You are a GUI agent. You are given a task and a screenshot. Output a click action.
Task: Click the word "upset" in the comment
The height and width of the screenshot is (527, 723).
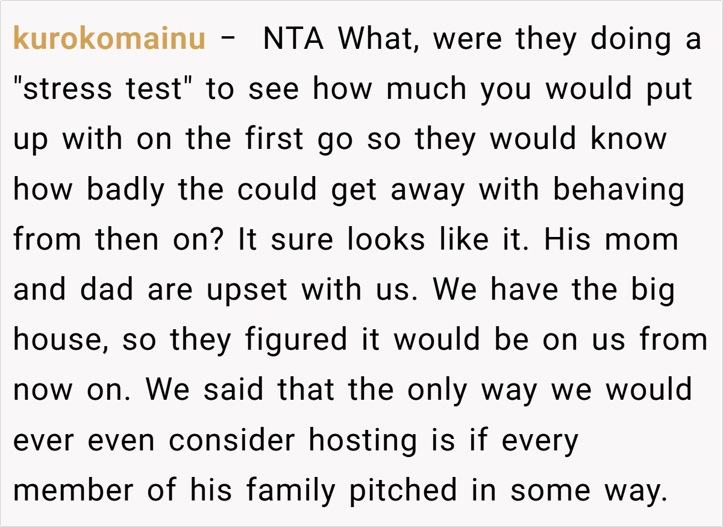click(247, 290)
